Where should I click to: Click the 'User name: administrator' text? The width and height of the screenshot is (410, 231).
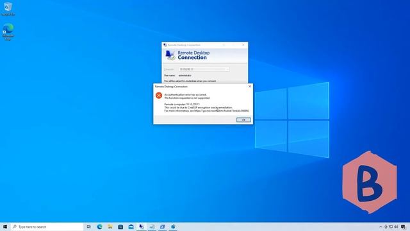[x=177, y=76]
